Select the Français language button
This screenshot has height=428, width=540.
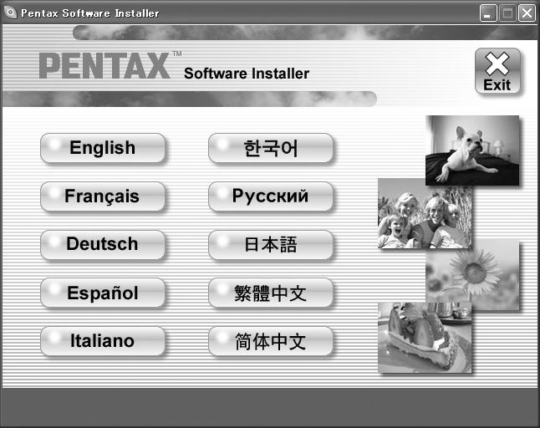point(103,196)
